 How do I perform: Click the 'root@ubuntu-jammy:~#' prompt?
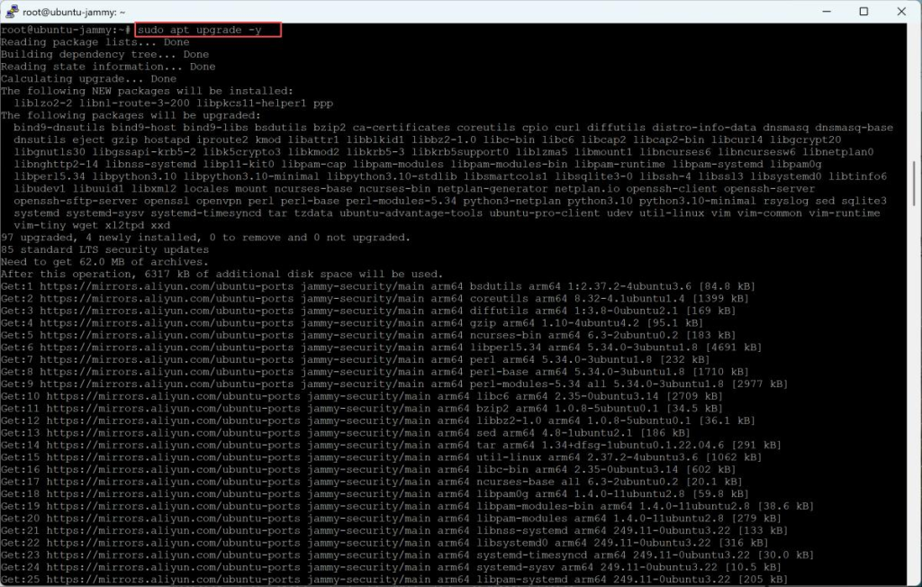(x=66, y=30)
